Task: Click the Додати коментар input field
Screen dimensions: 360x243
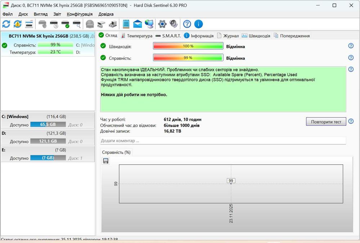Action: click(x=223, y=140)
